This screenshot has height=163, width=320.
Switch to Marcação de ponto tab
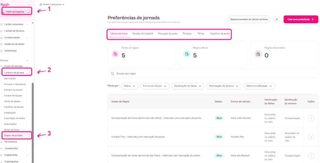click(x=168, y=33)
